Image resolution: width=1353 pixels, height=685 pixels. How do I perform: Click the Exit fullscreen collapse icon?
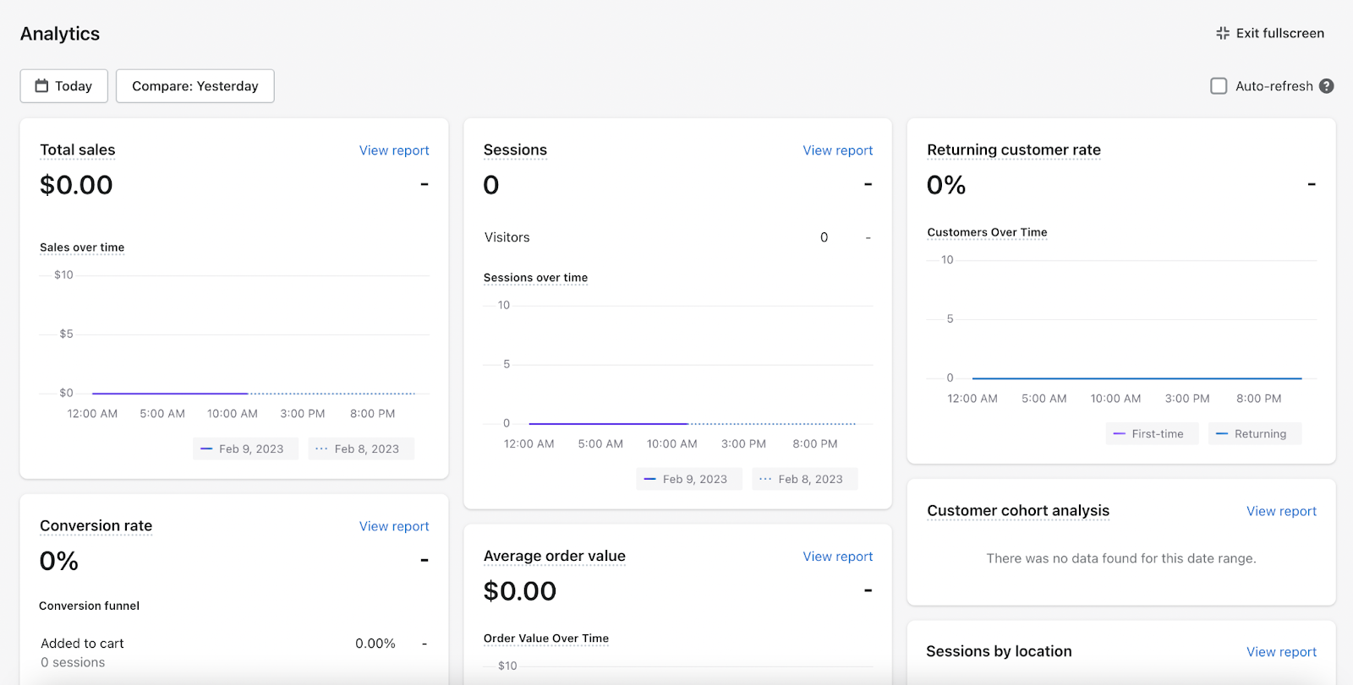coord(1223,34)
